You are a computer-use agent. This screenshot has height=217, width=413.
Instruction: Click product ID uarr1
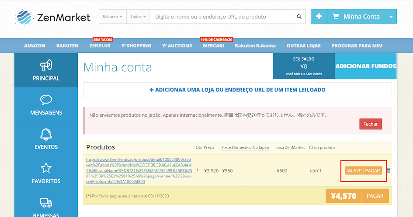[x=316, y=171]
